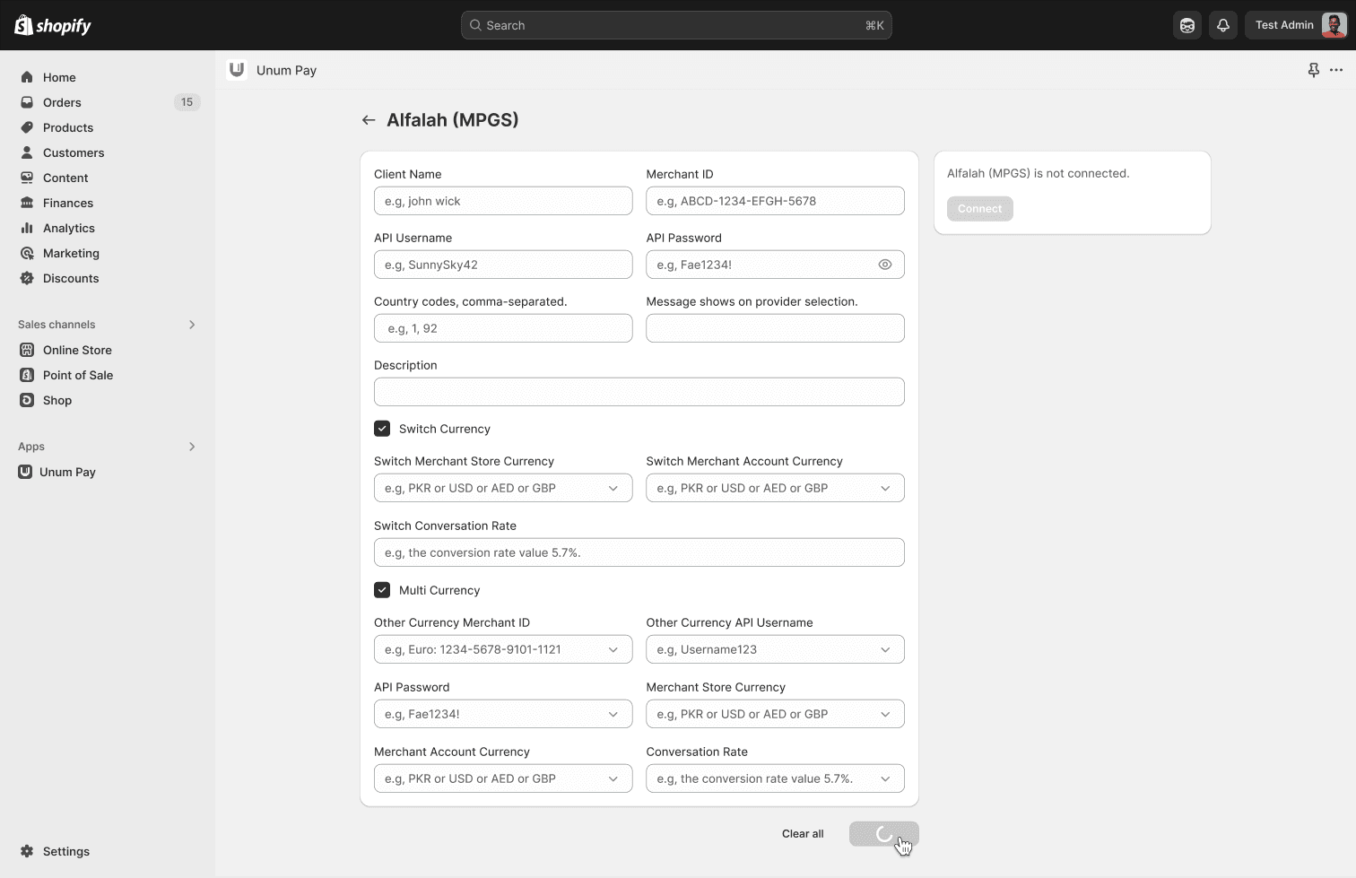The height and width of the screenshot is (878, 1356).
Task: Click the back arrow beside Alfalah (MPGS)
Action: tap(368, 120)
